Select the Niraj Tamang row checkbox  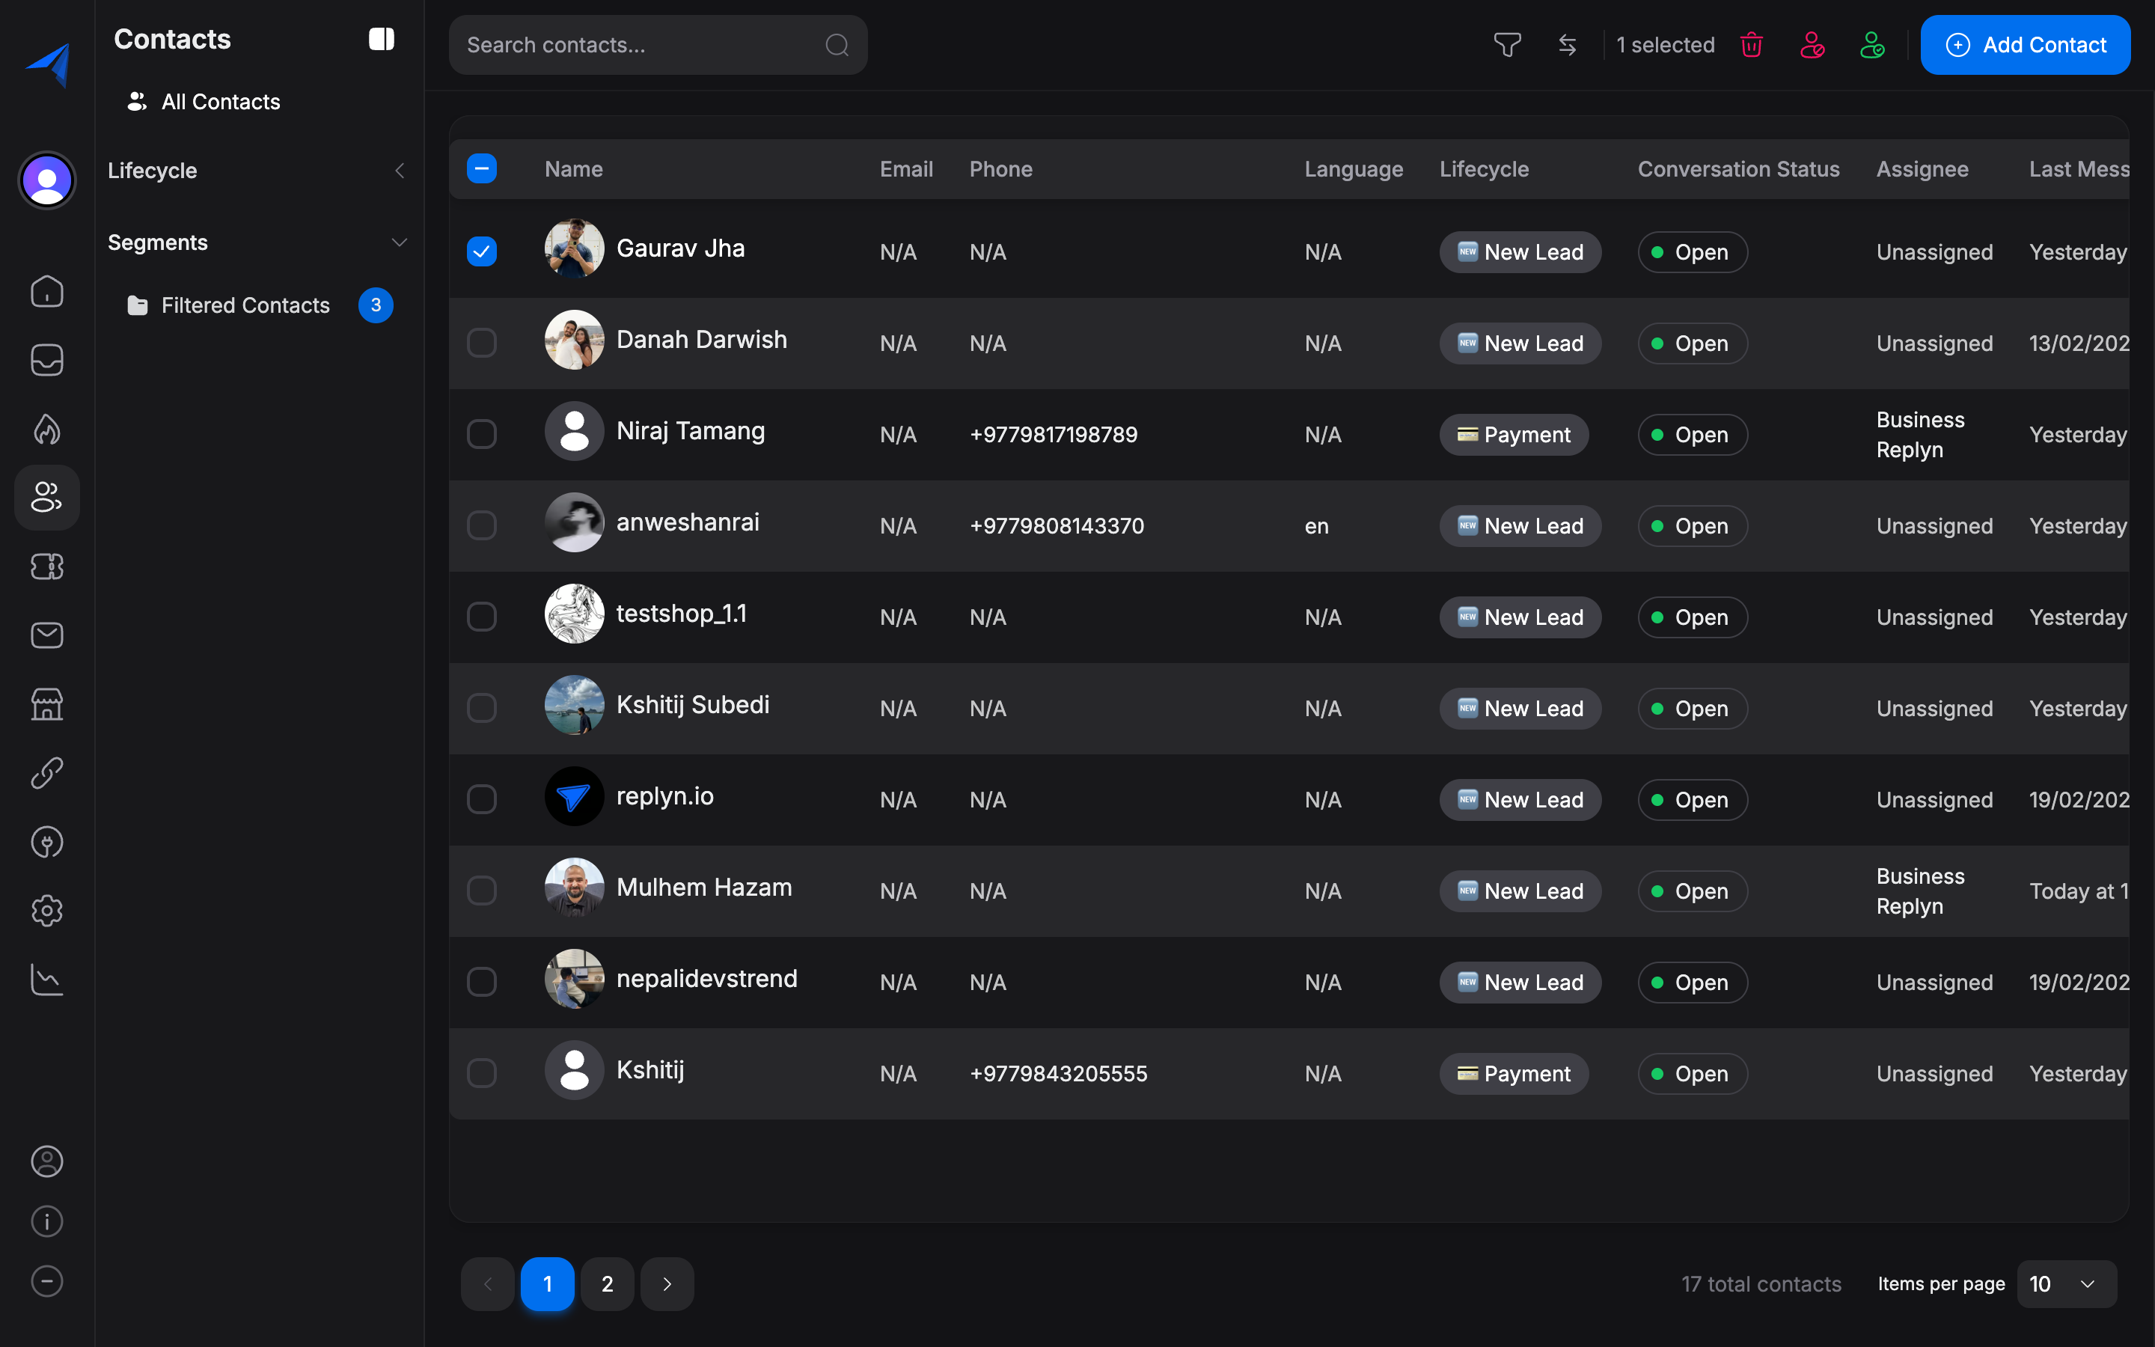click(482, 434)
